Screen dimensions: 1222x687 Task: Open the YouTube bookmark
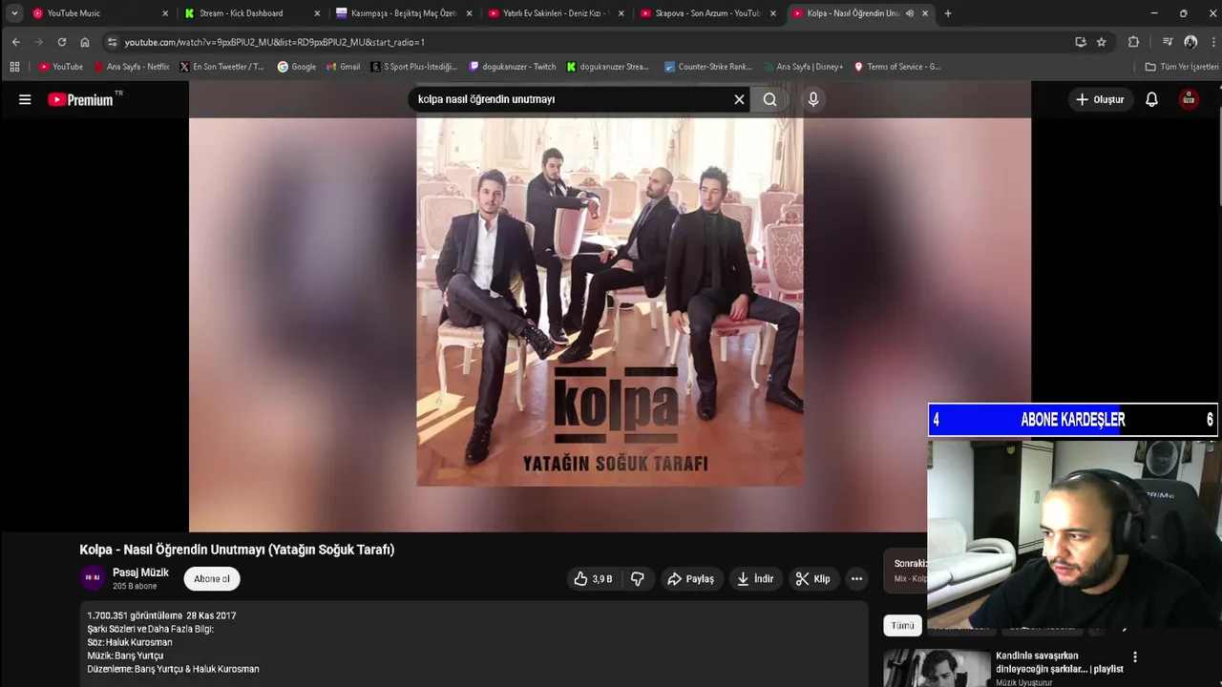61,67
